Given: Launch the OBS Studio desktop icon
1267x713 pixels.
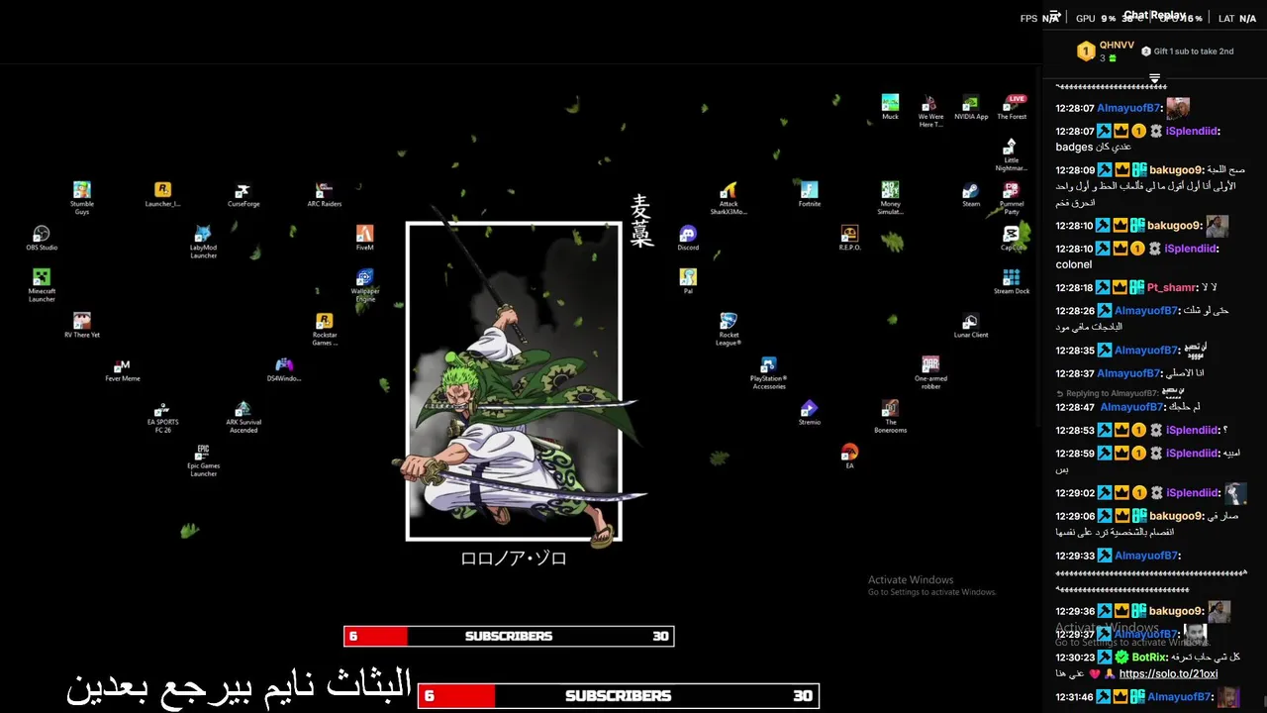Looking at the screenshot, I should 42,238.
